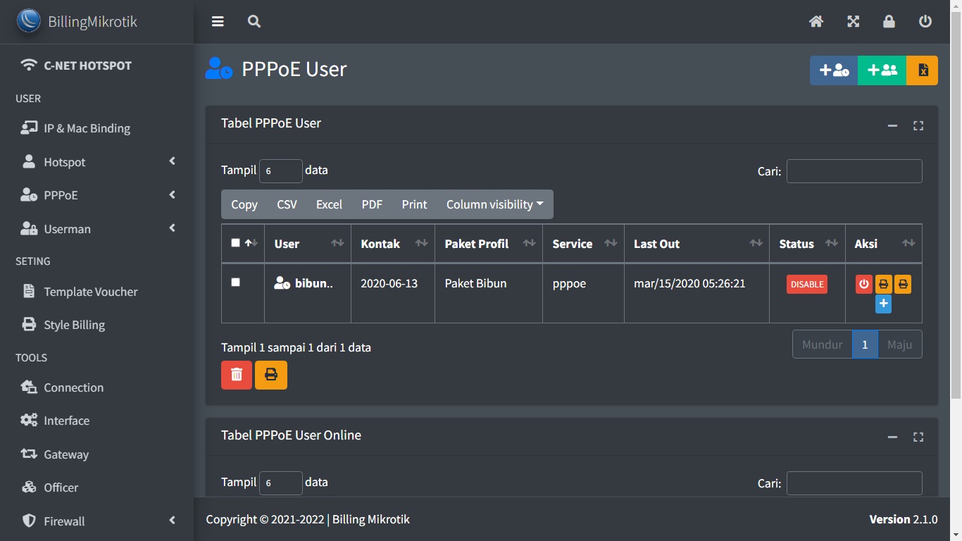962x541 pixels.
Task: Click the power logout icon in header
Action: point(925,22)
